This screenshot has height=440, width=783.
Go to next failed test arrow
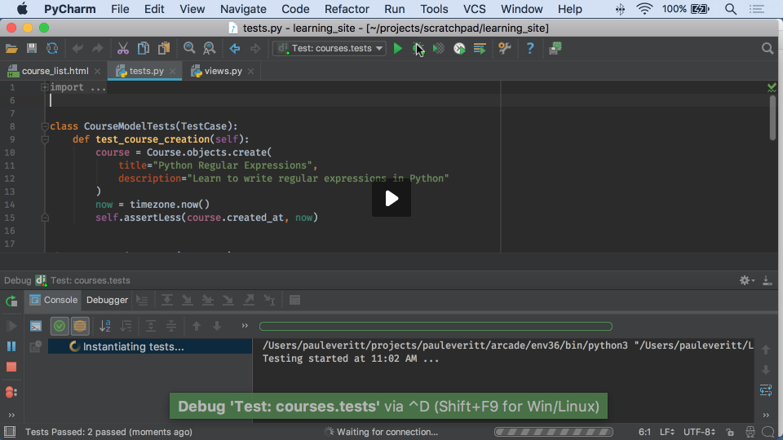217,326
